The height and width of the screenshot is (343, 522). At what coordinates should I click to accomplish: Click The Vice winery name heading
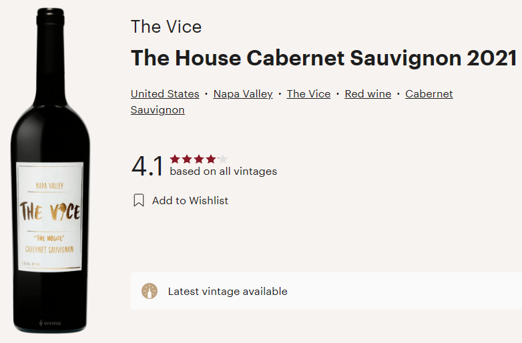[166, 27]
